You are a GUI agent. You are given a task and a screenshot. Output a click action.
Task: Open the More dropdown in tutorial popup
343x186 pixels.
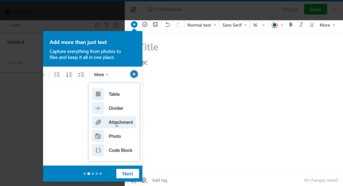(101, 75)
